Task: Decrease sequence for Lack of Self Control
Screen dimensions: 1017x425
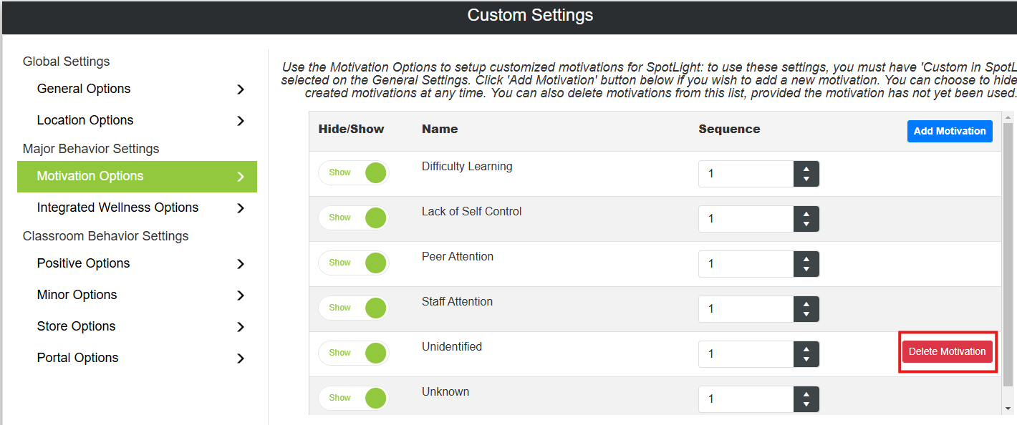Action: [x=806, y=224]
